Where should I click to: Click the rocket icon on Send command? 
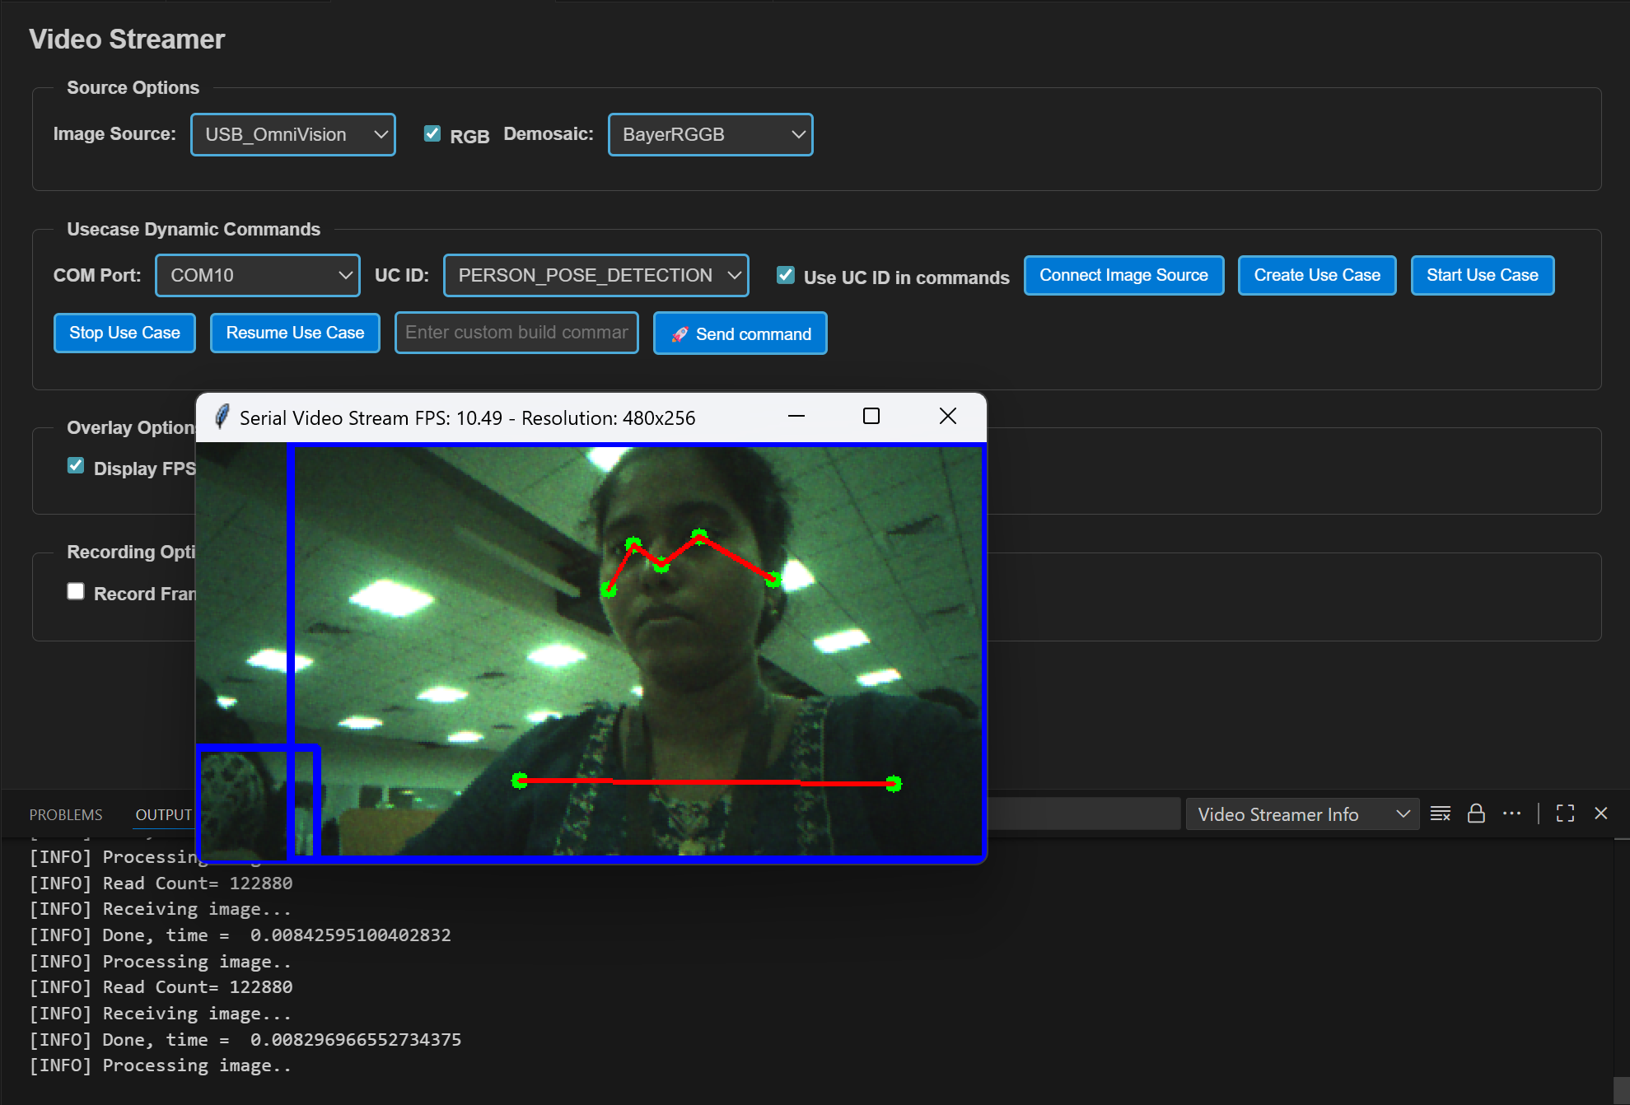pos(680,334)
